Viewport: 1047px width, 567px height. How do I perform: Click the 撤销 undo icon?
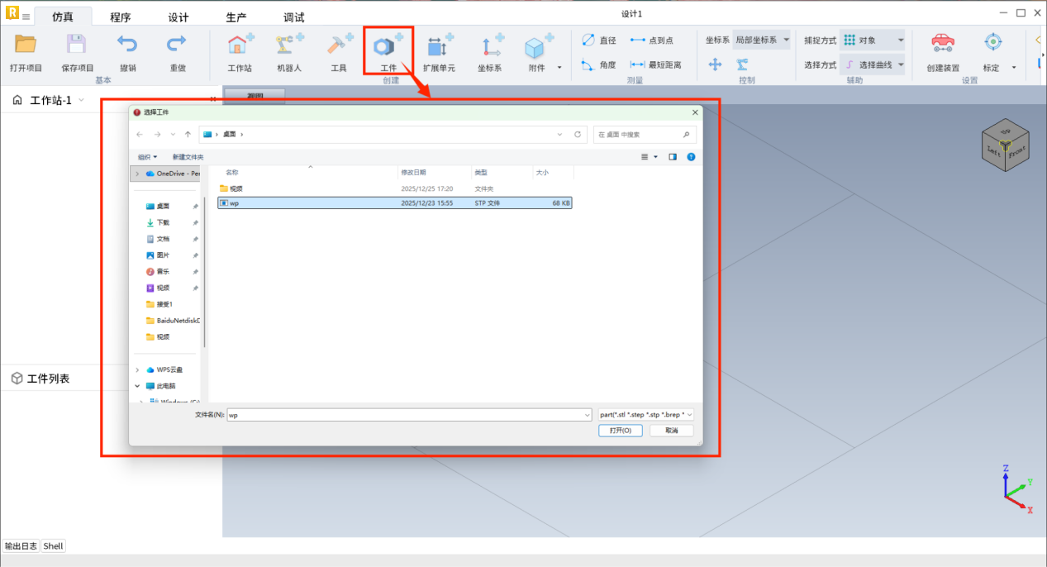[127, 46]
